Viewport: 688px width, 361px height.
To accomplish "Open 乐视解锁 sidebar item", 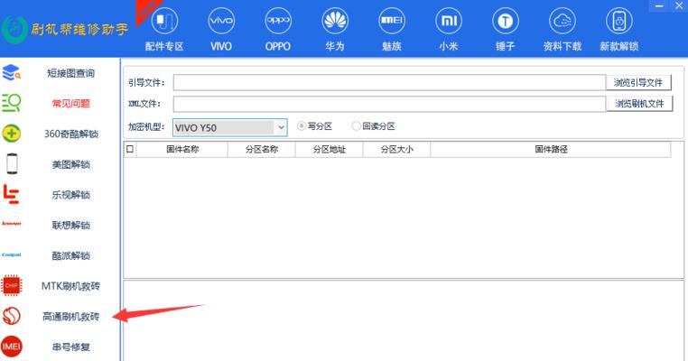I will [x=71, y=195].
